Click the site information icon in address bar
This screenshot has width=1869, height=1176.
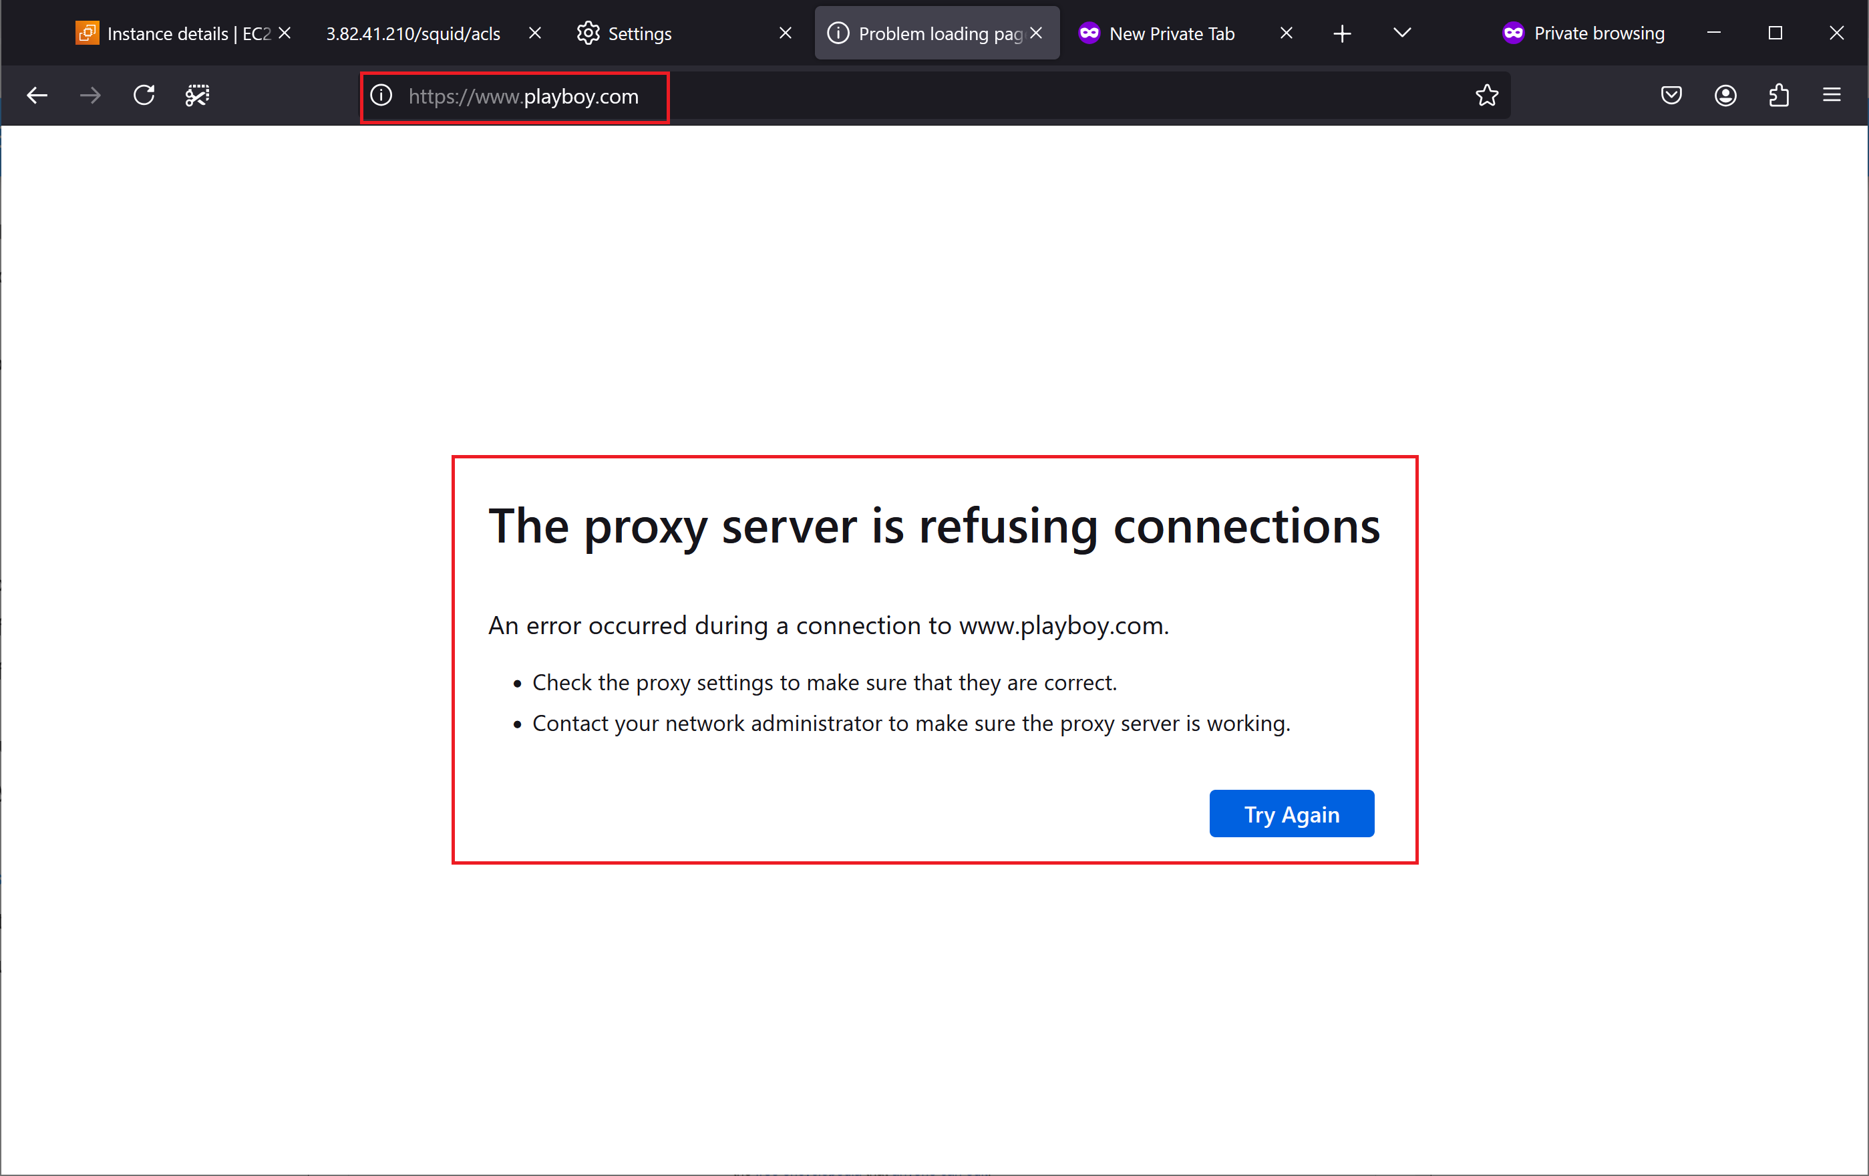tap(381, 96)
